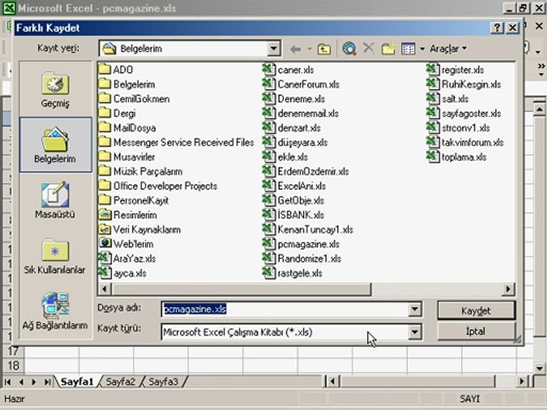Switch to the Sayfa3 sheet tab

coord(164,382)
